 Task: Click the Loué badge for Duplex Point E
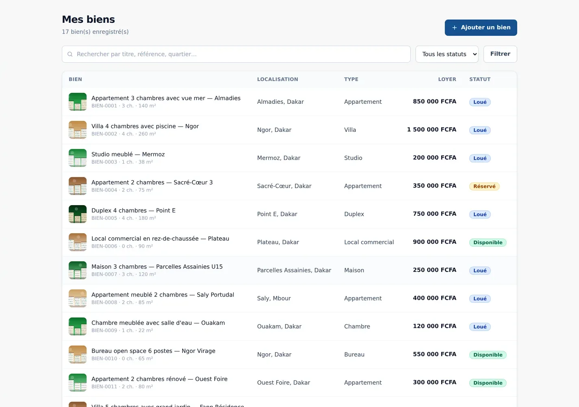480,214
